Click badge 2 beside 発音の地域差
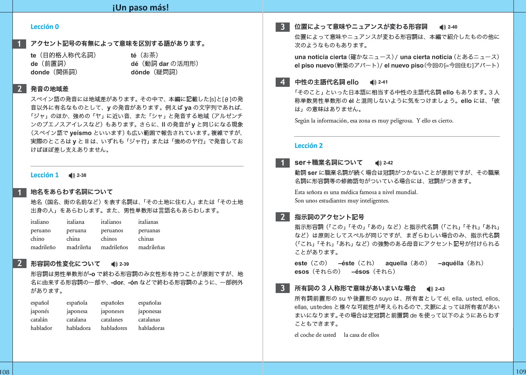526x375 pixels. [19, 89]
